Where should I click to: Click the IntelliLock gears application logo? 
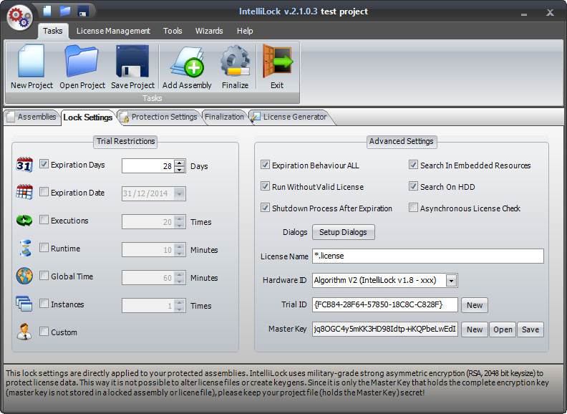point(19,17)
